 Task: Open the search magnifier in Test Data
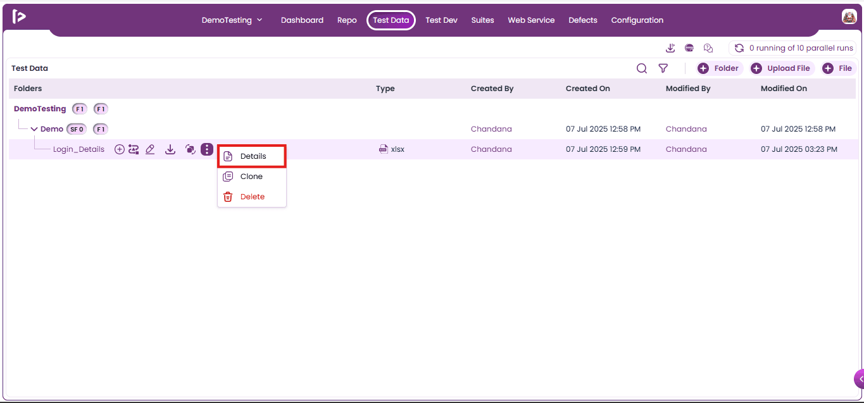click(642, 68)
